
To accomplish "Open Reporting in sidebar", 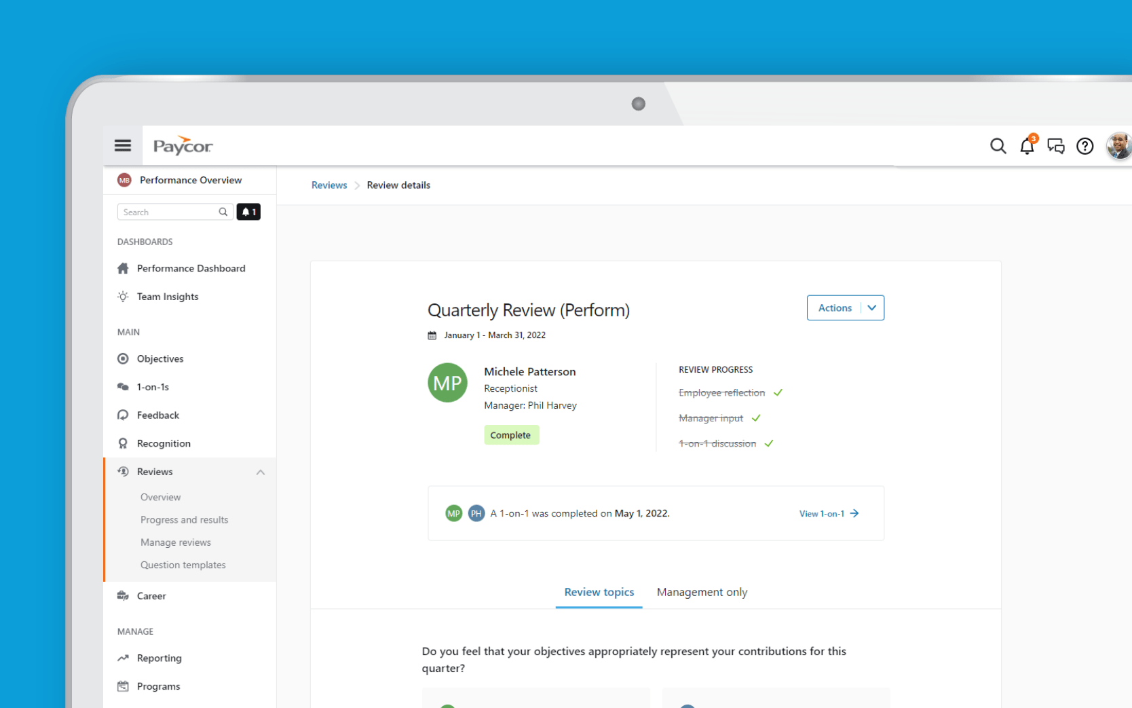I will point(159,658).
